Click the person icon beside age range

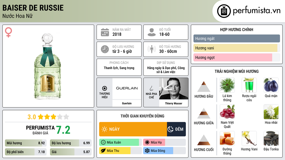pos(151,32)
